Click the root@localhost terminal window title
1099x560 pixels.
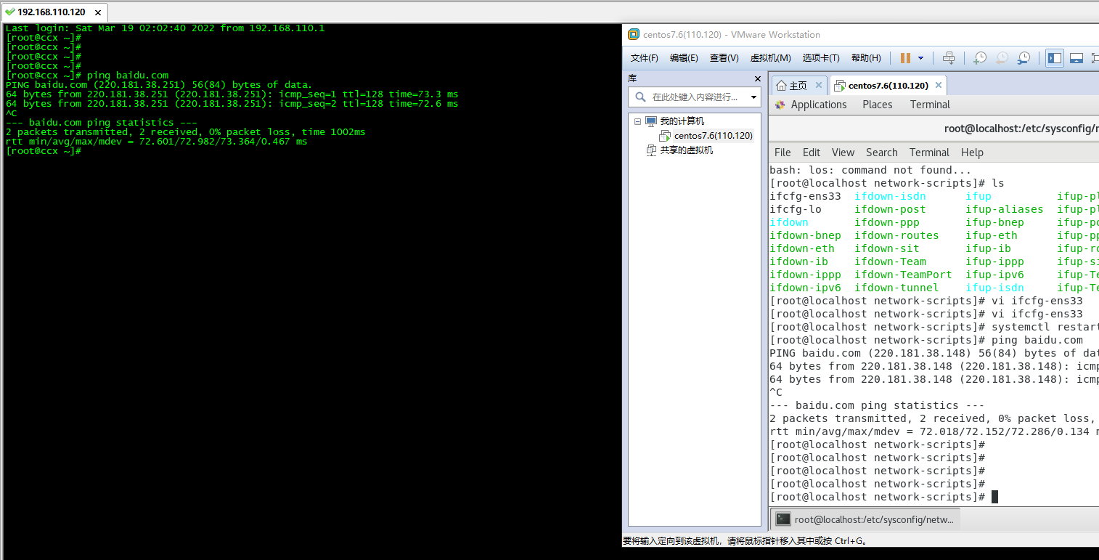1021,129
